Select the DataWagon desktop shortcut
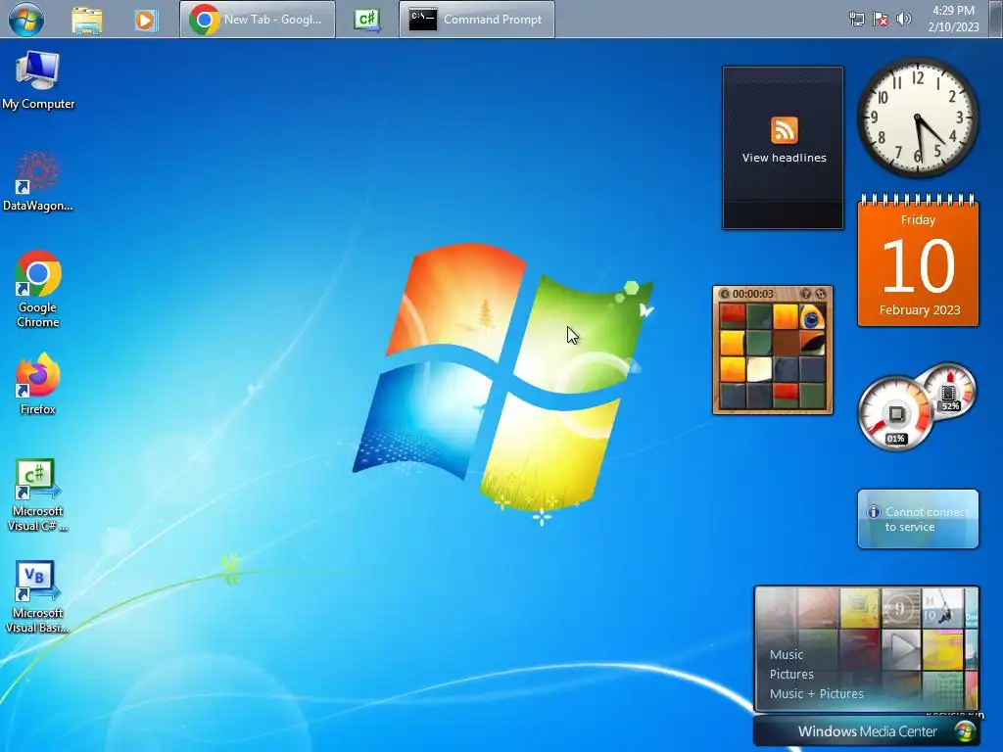Viewport: 1003px width, 752px height. 38,181
